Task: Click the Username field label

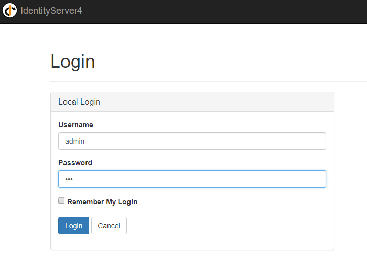Action: [76, 125]
